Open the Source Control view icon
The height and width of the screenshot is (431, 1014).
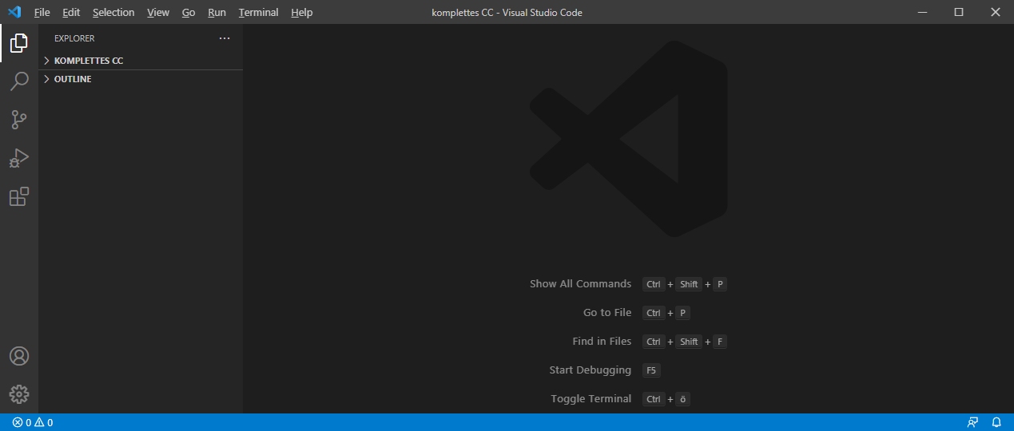19,120
